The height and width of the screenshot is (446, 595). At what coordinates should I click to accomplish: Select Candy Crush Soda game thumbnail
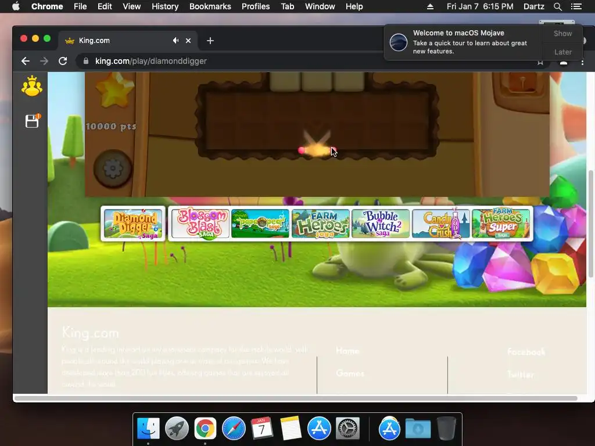[x=441, y=224]
